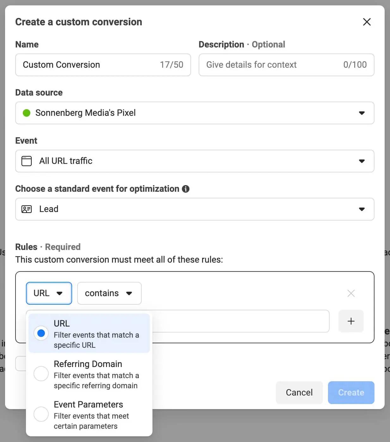
Task: Select the URL radio option
Action: point(41,333)
